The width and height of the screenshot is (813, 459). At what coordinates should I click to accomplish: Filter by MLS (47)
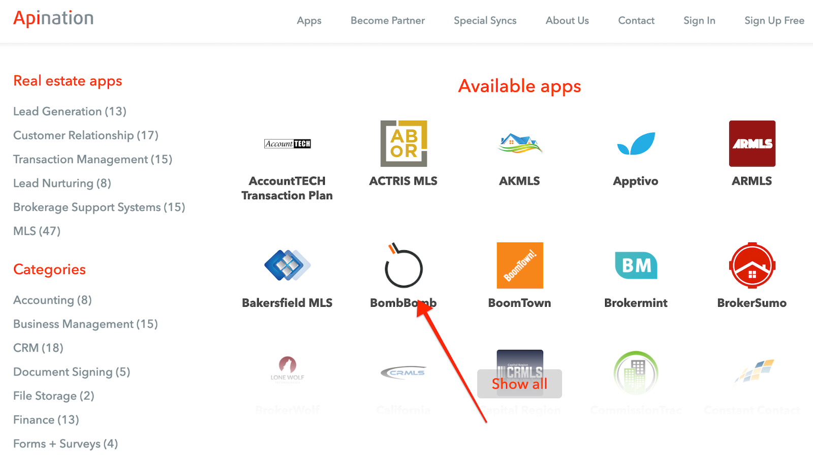[37, 231]
